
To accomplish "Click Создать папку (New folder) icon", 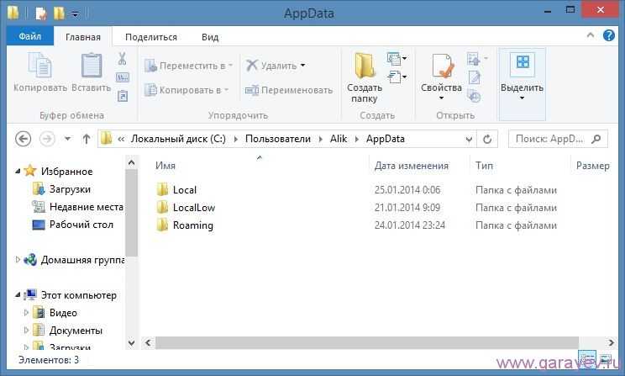I will [x=365, y=66].
